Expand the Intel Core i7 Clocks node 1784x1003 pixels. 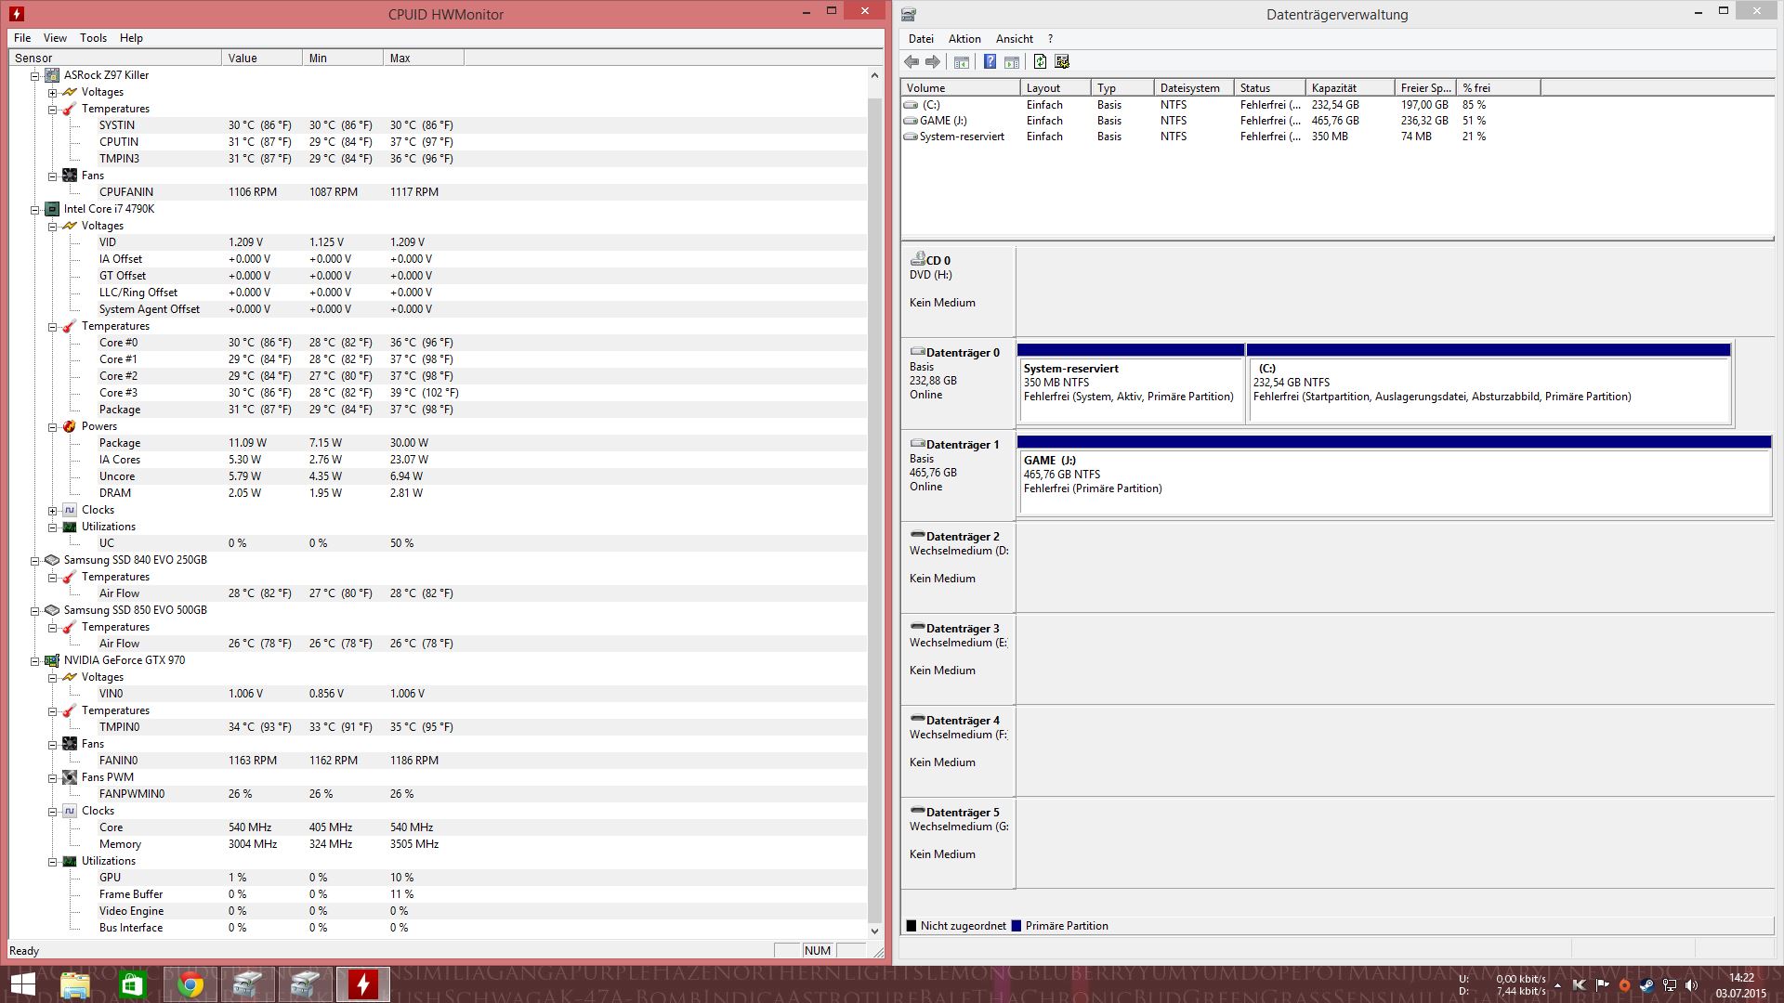coord(53,511)
